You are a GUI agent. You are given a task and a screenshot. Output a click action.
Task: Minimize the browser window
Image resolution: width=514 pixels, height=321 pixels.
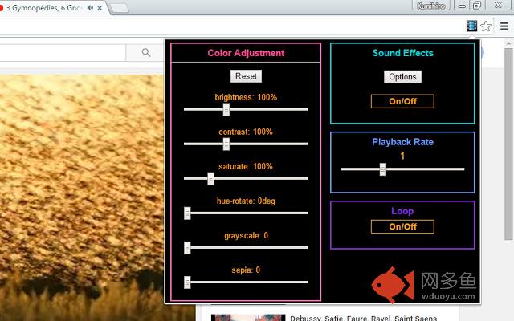[462, 6]
